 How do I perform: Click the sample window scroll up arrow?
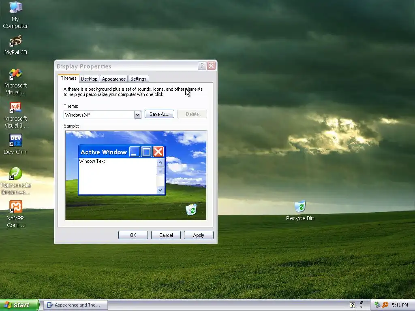[160, 162]
